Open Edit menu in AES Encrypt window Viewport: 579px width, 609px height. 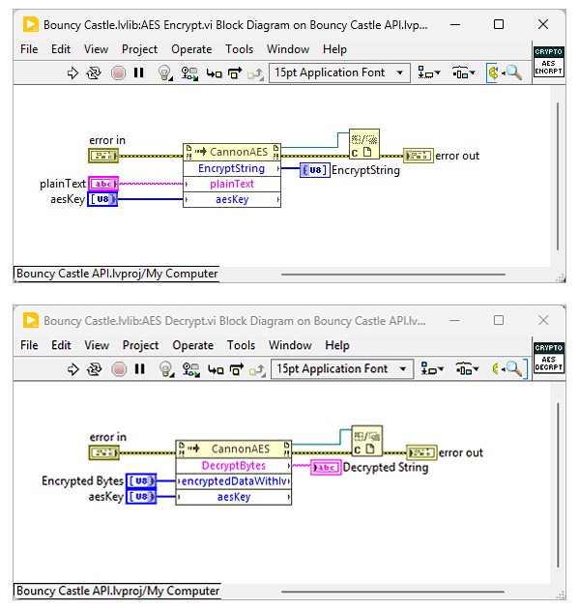click(61, 49)
